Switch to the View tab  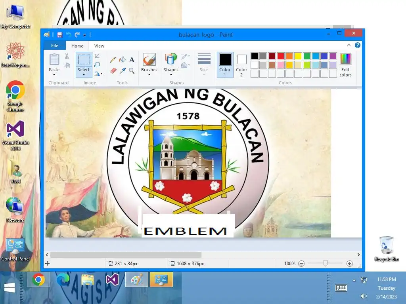pos(99,46)
